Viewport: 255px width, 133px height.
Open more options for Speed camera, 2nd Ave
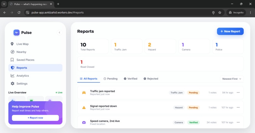pyautogui.click(x=238, y=122)
